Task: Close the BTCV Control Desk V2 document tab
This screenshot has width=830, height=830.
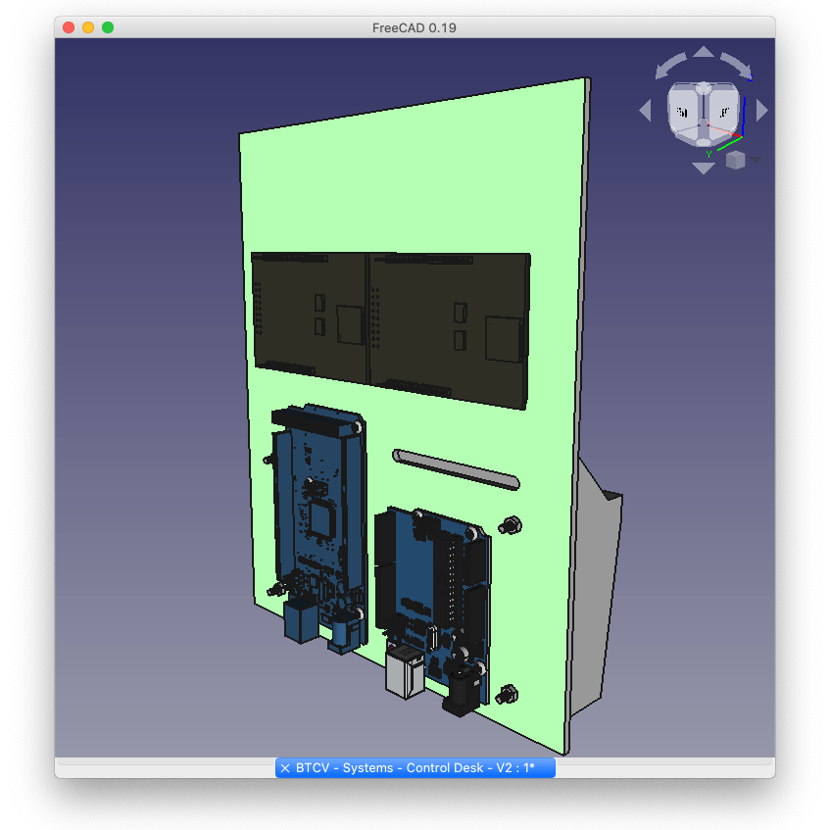Action: pyautogui.click(x=285, y=768)
